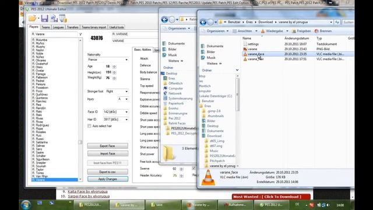Screen dimensions: 373x210
Task: Click the Wiedergabe VLC toolbar button
Action: pyautogui.click(x=272, y=31)
